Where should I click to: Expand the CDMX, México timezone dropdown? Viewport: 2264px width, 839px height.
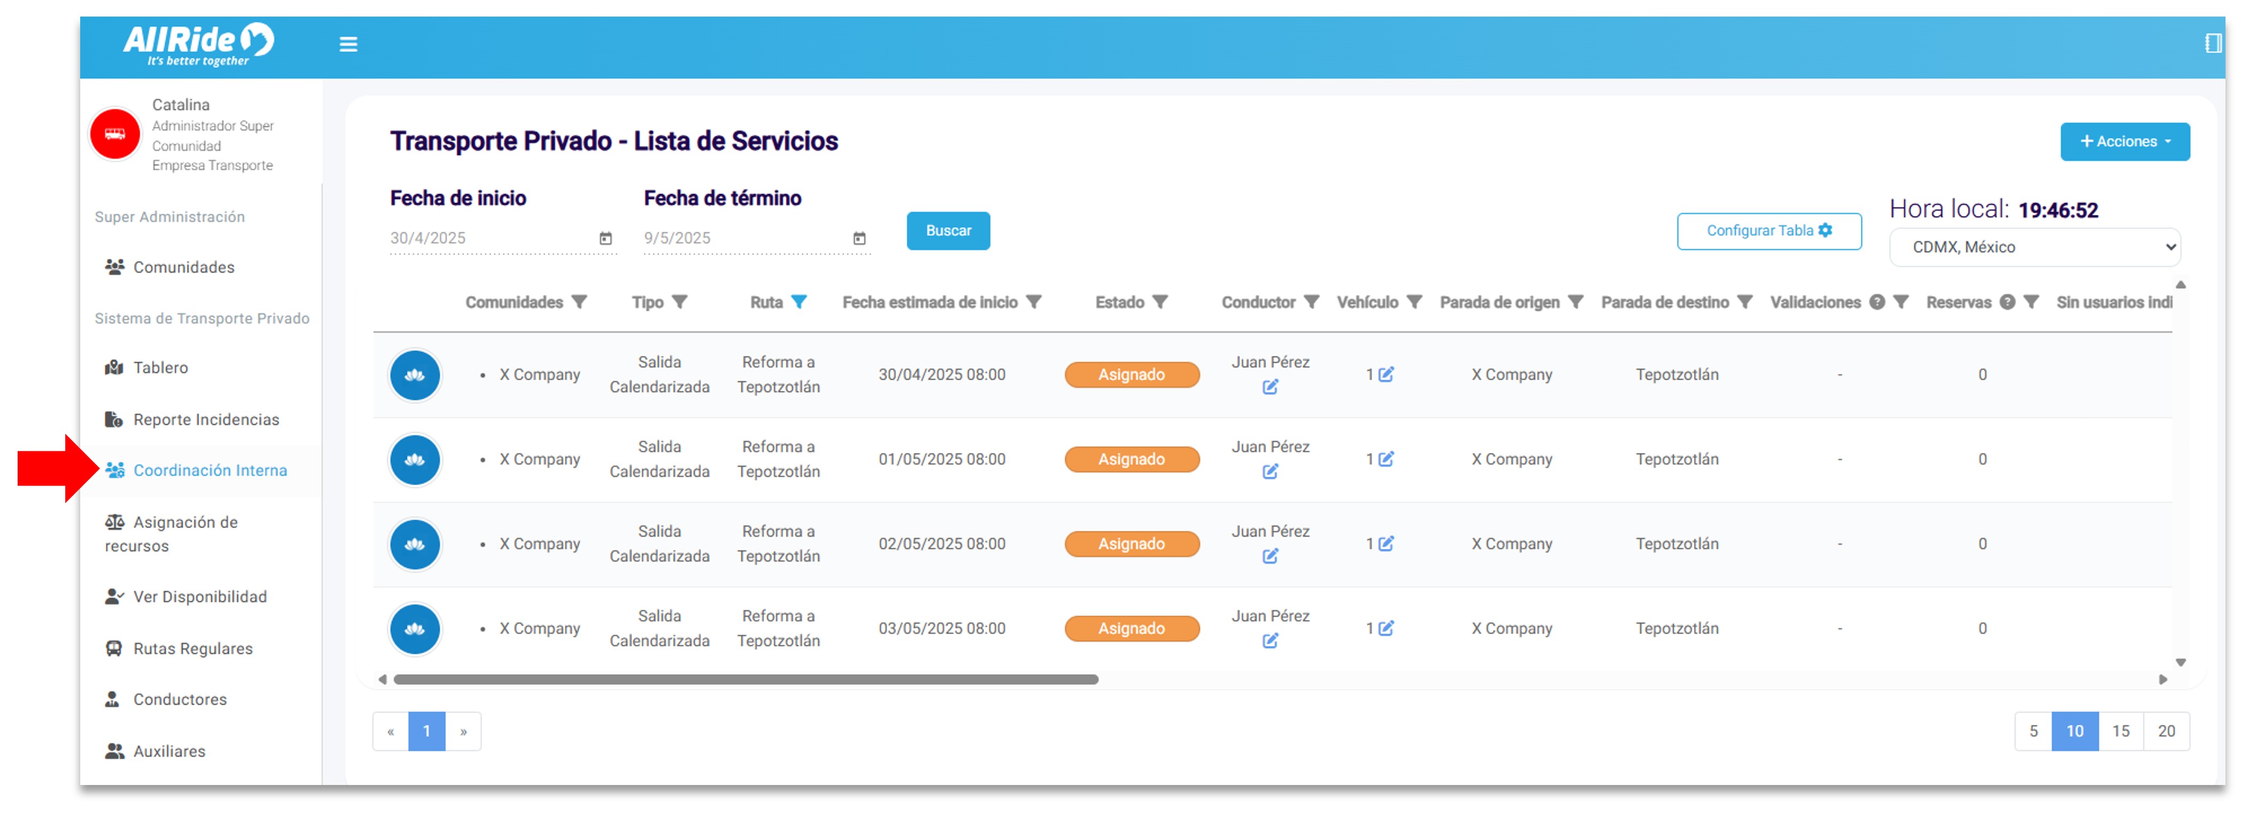2034,248
